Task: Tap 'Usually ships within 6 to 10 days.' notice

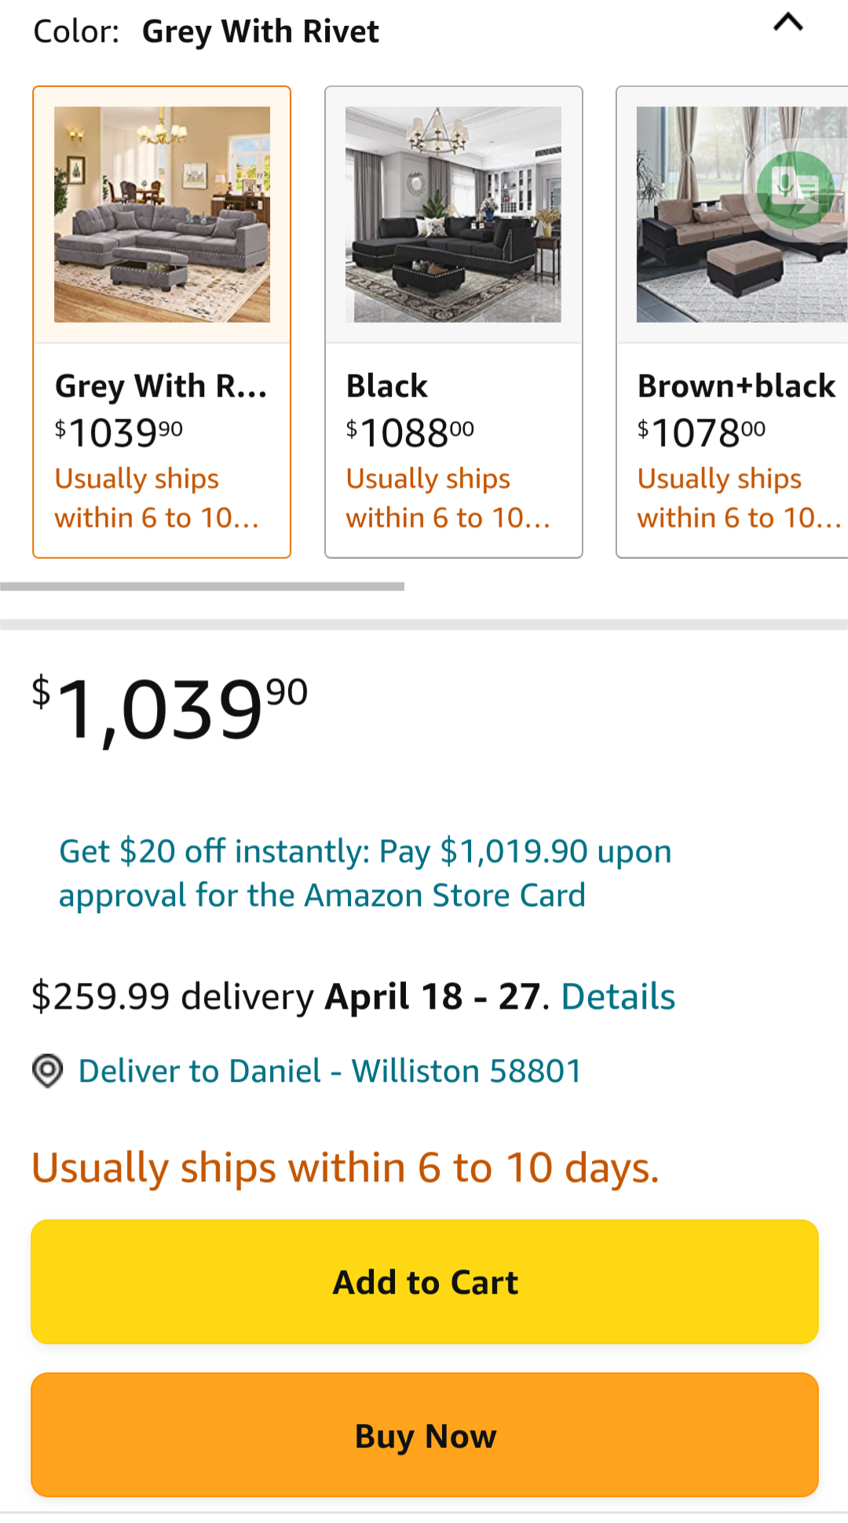Action: pos(345,1167)
